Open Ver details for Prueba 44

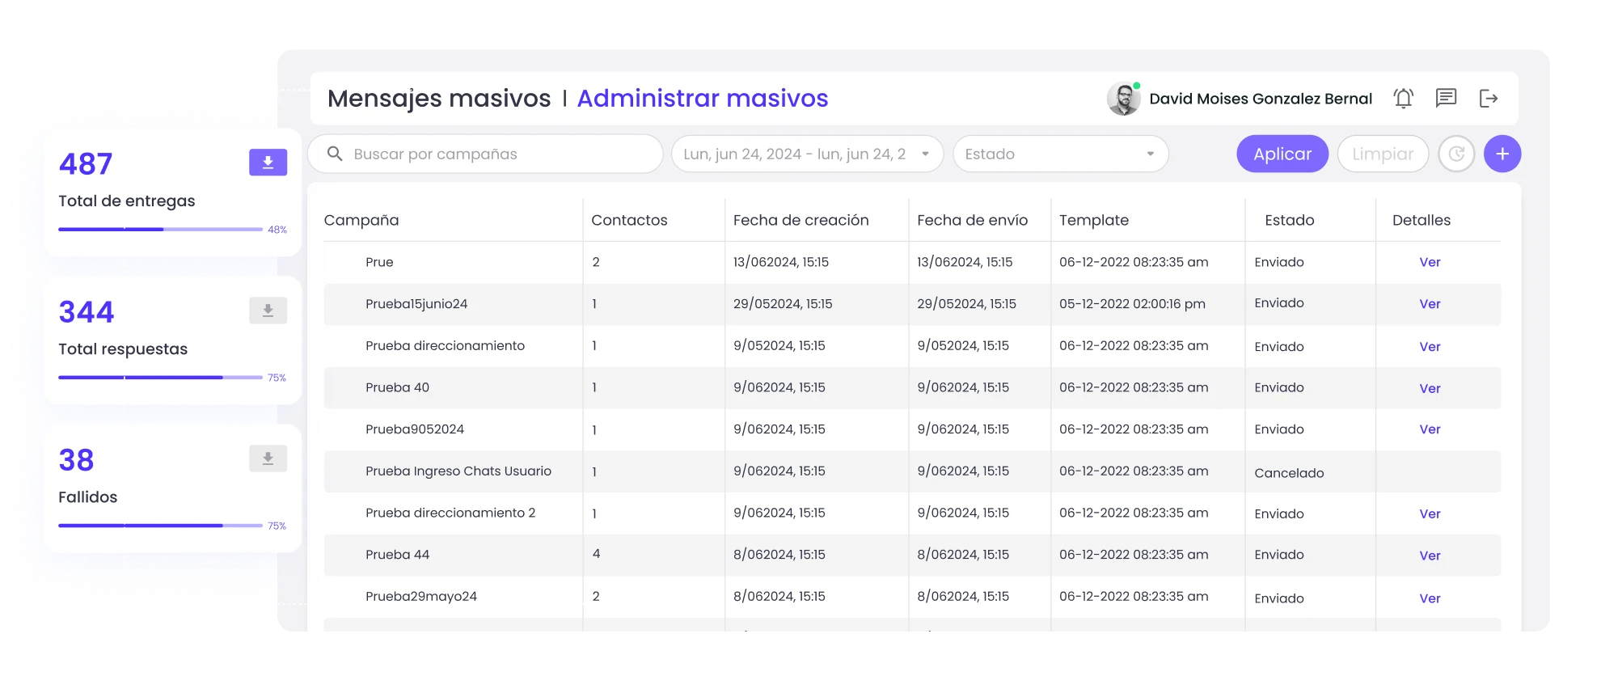1430,556
